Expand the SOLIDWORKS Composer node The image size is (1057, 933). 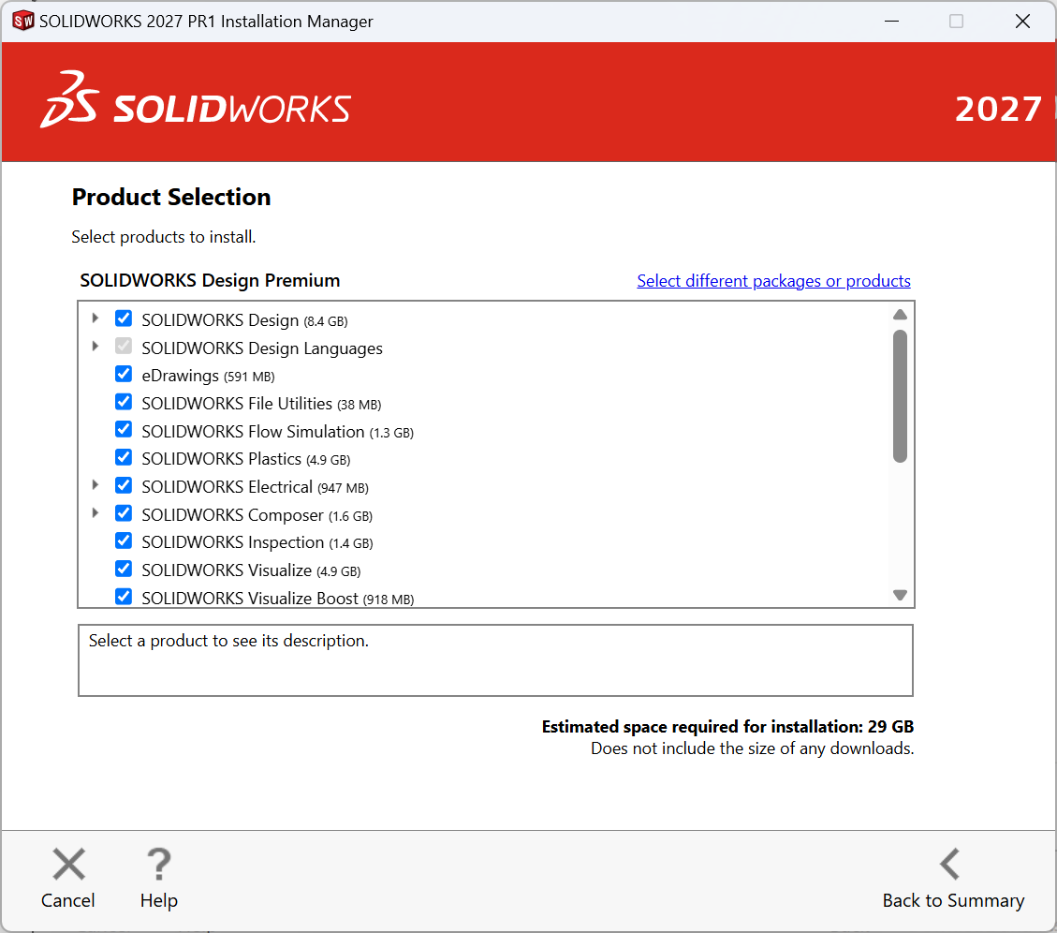(x=95, y=513)
